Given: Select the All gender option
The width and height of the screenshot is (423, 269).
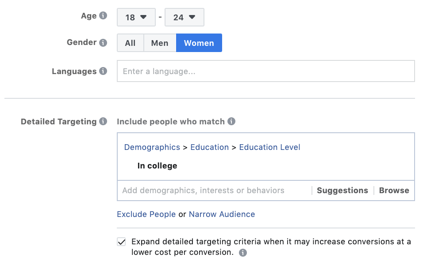Looking at the screenshot, I should click(x=130, y=43).
